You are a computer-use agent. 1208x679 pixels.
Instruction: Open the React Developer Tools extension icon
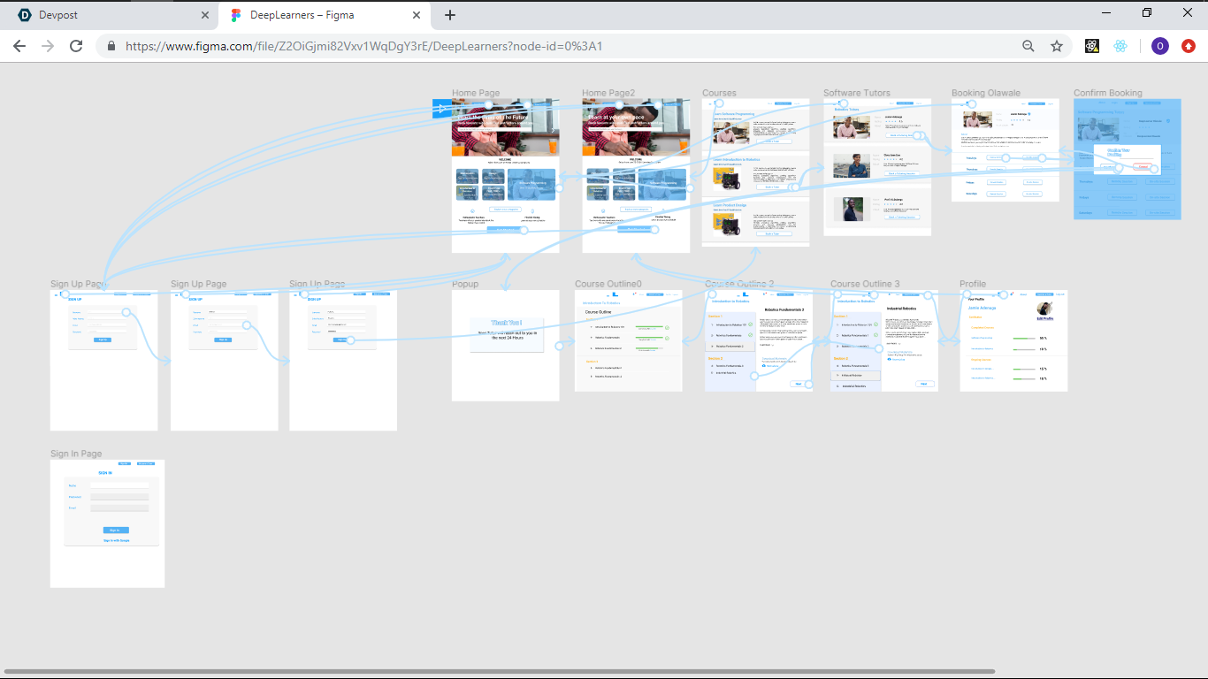pos(1120,45)
